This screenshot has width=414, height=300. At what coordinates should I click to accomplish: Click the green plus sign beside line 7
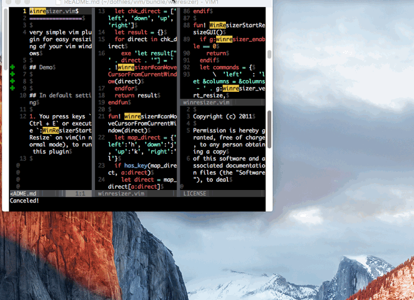point(12,74)
